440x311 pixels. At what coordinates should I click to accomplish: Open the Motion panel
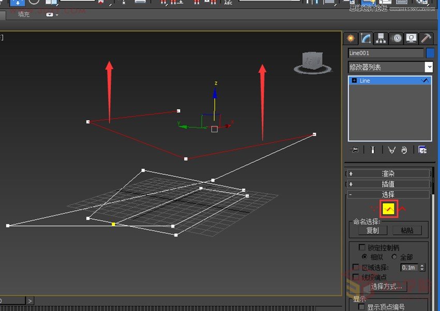tap(395, 38)
